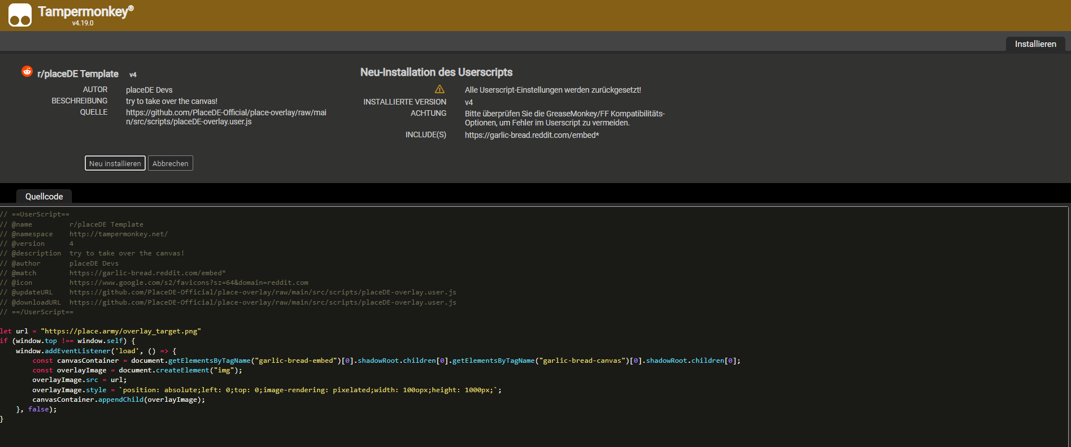Click the @namespace line in the source code
The image size is (1071, 447).
(84, 234)
